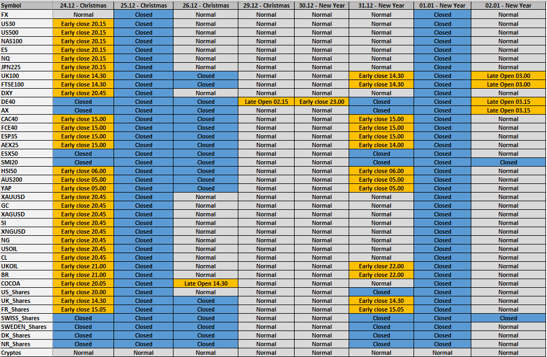Click AEX25 Early close 14.00 cell
This screenshot has height=357, width=547.
click(381, 145)
